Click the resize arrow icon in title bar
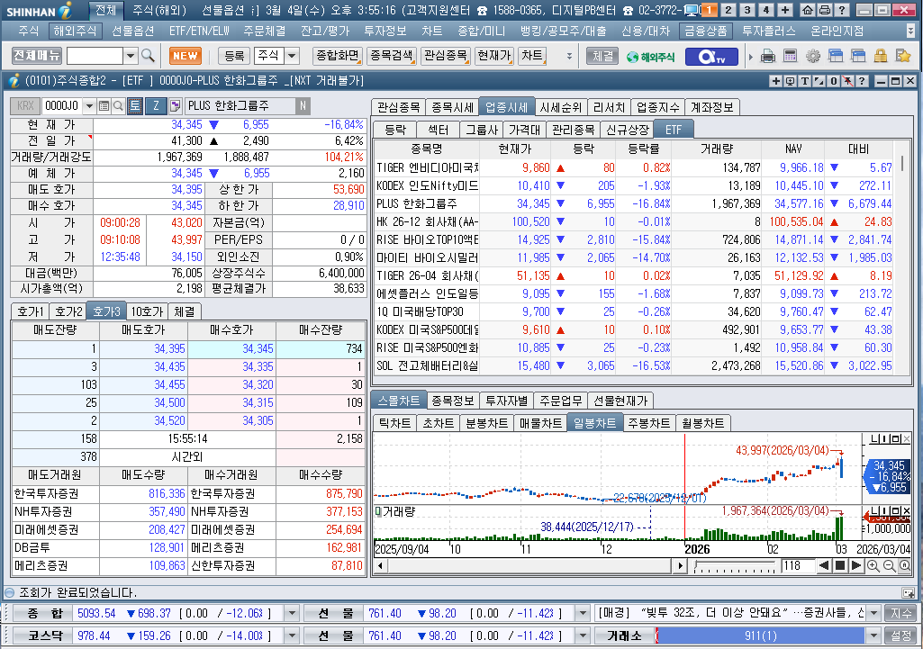Viewport: 923px width, 649px height. tap(819, 81)
